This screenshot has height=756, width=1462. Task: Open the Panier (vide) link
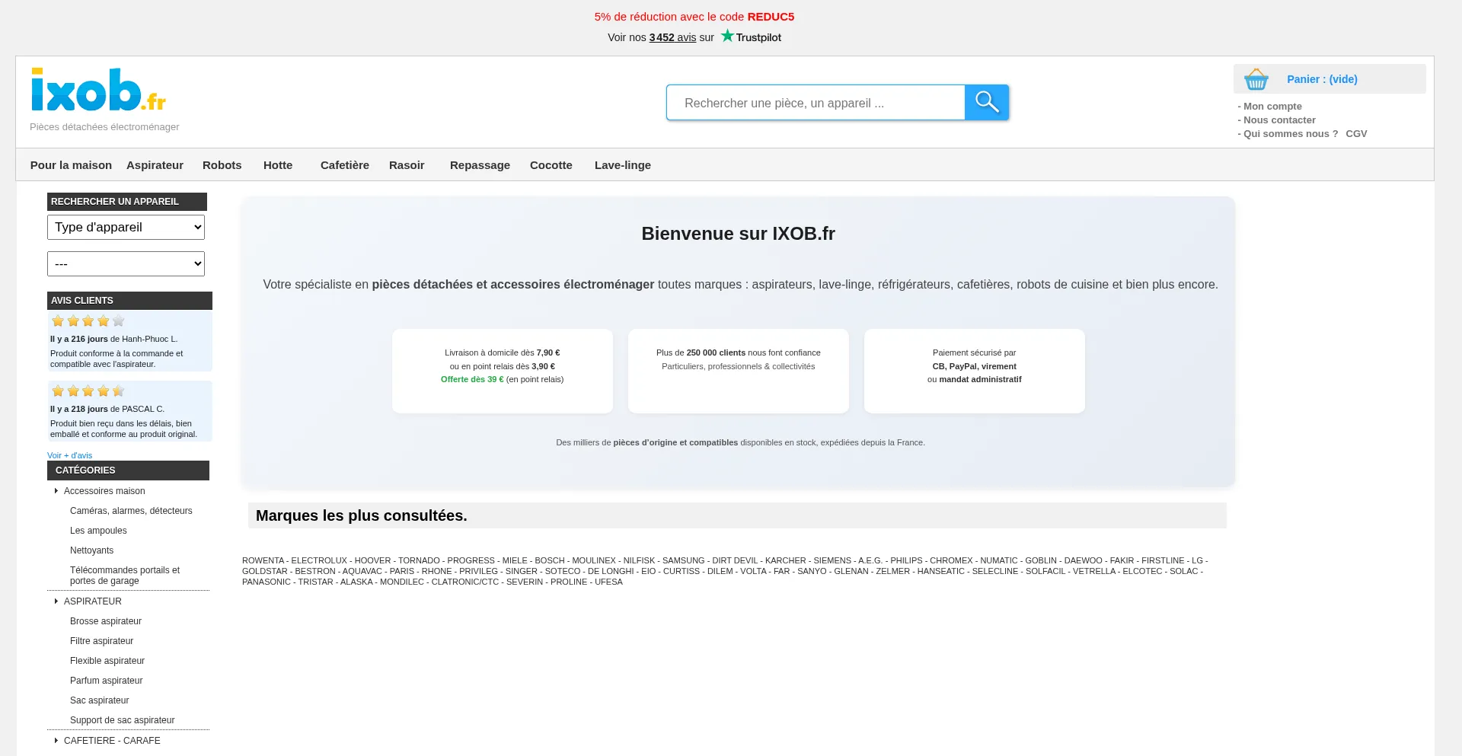(x=1322, y=79)
